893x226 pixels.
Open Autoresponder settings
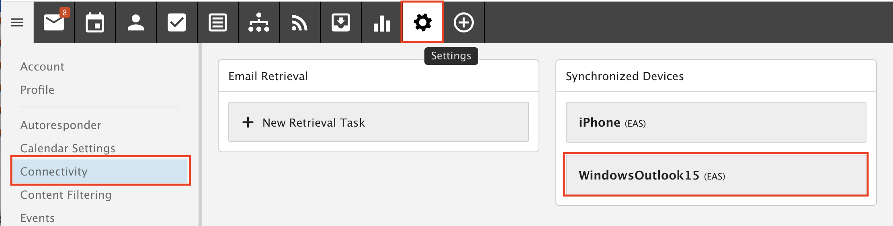[61, 125]
